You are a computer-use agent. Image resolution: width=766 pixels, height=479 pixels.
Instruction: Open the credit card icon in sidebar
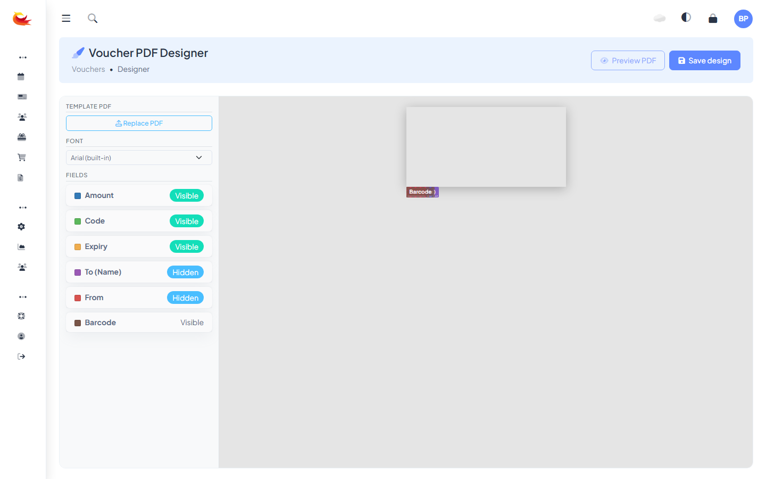22,97
